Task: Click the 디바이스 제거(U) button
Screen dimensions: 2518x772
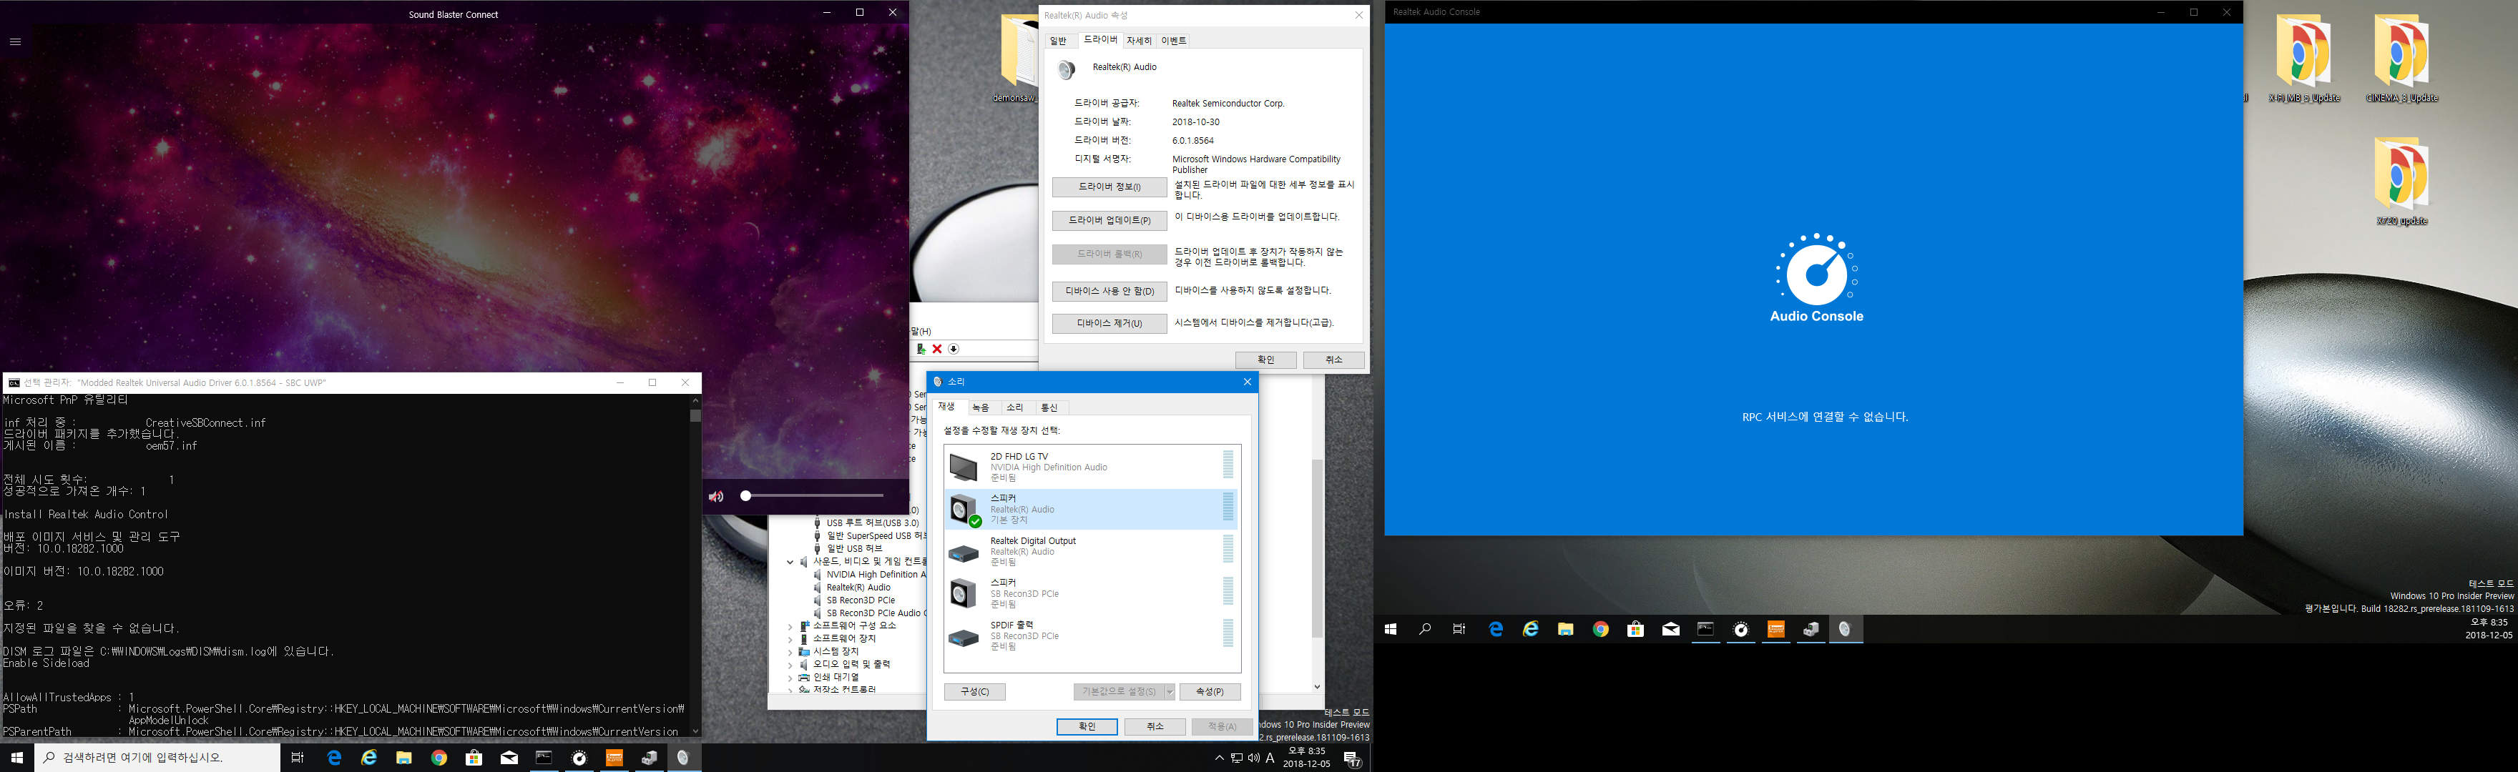Action: pos(1109,324)
